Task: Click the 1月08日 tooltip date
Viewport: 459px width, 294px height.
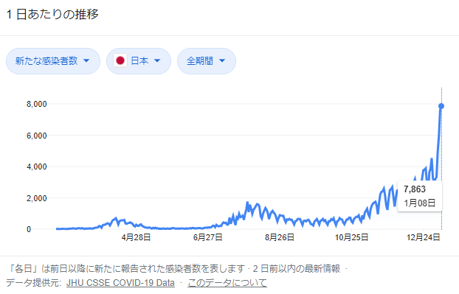Action: pyautogui.click(x=420, y=203)
